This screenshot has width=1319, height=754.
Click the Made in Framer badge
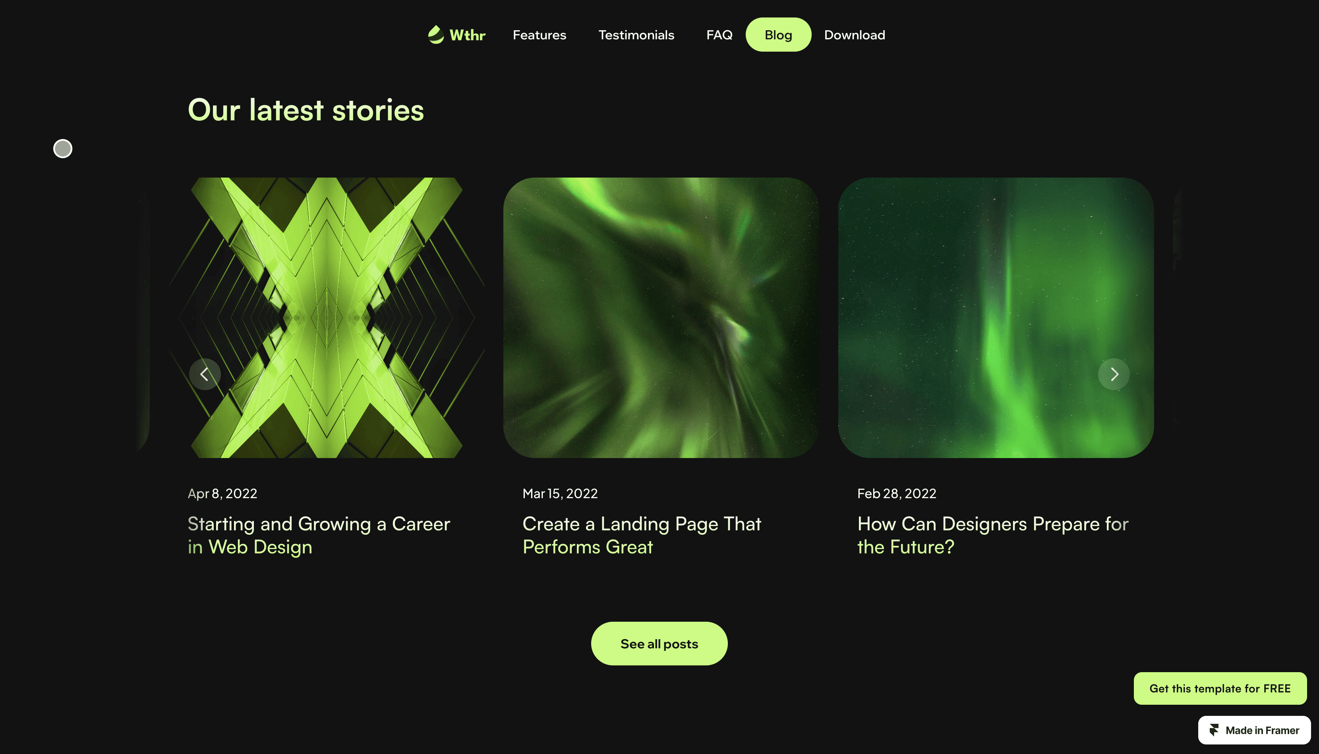pyautogui.click(x=1254, y=730)
